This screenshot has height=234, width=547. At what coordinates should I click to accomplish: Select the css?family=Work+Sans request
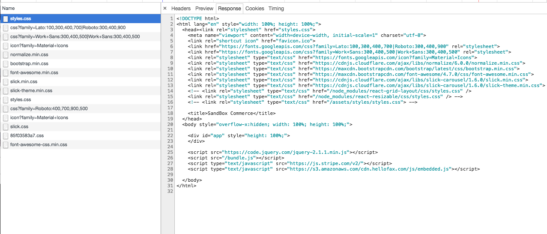point(75,37)
